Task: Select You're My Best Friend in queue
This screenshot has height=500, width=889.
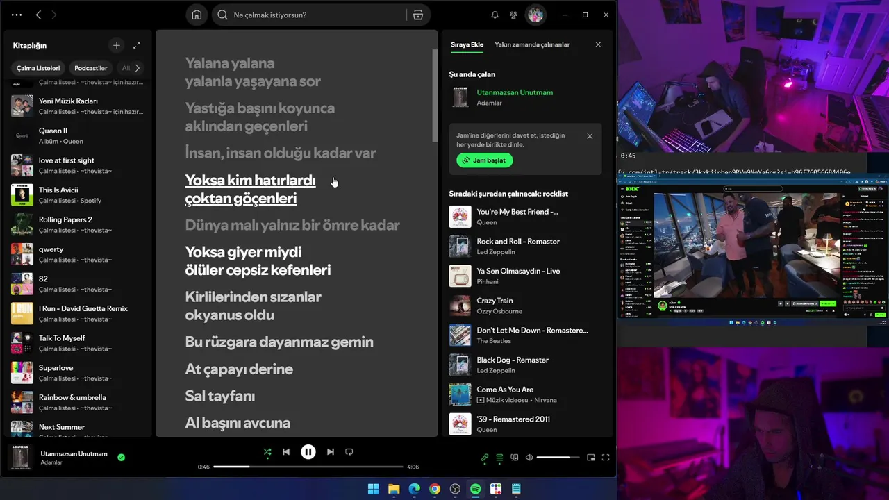Action: (525, 217)
